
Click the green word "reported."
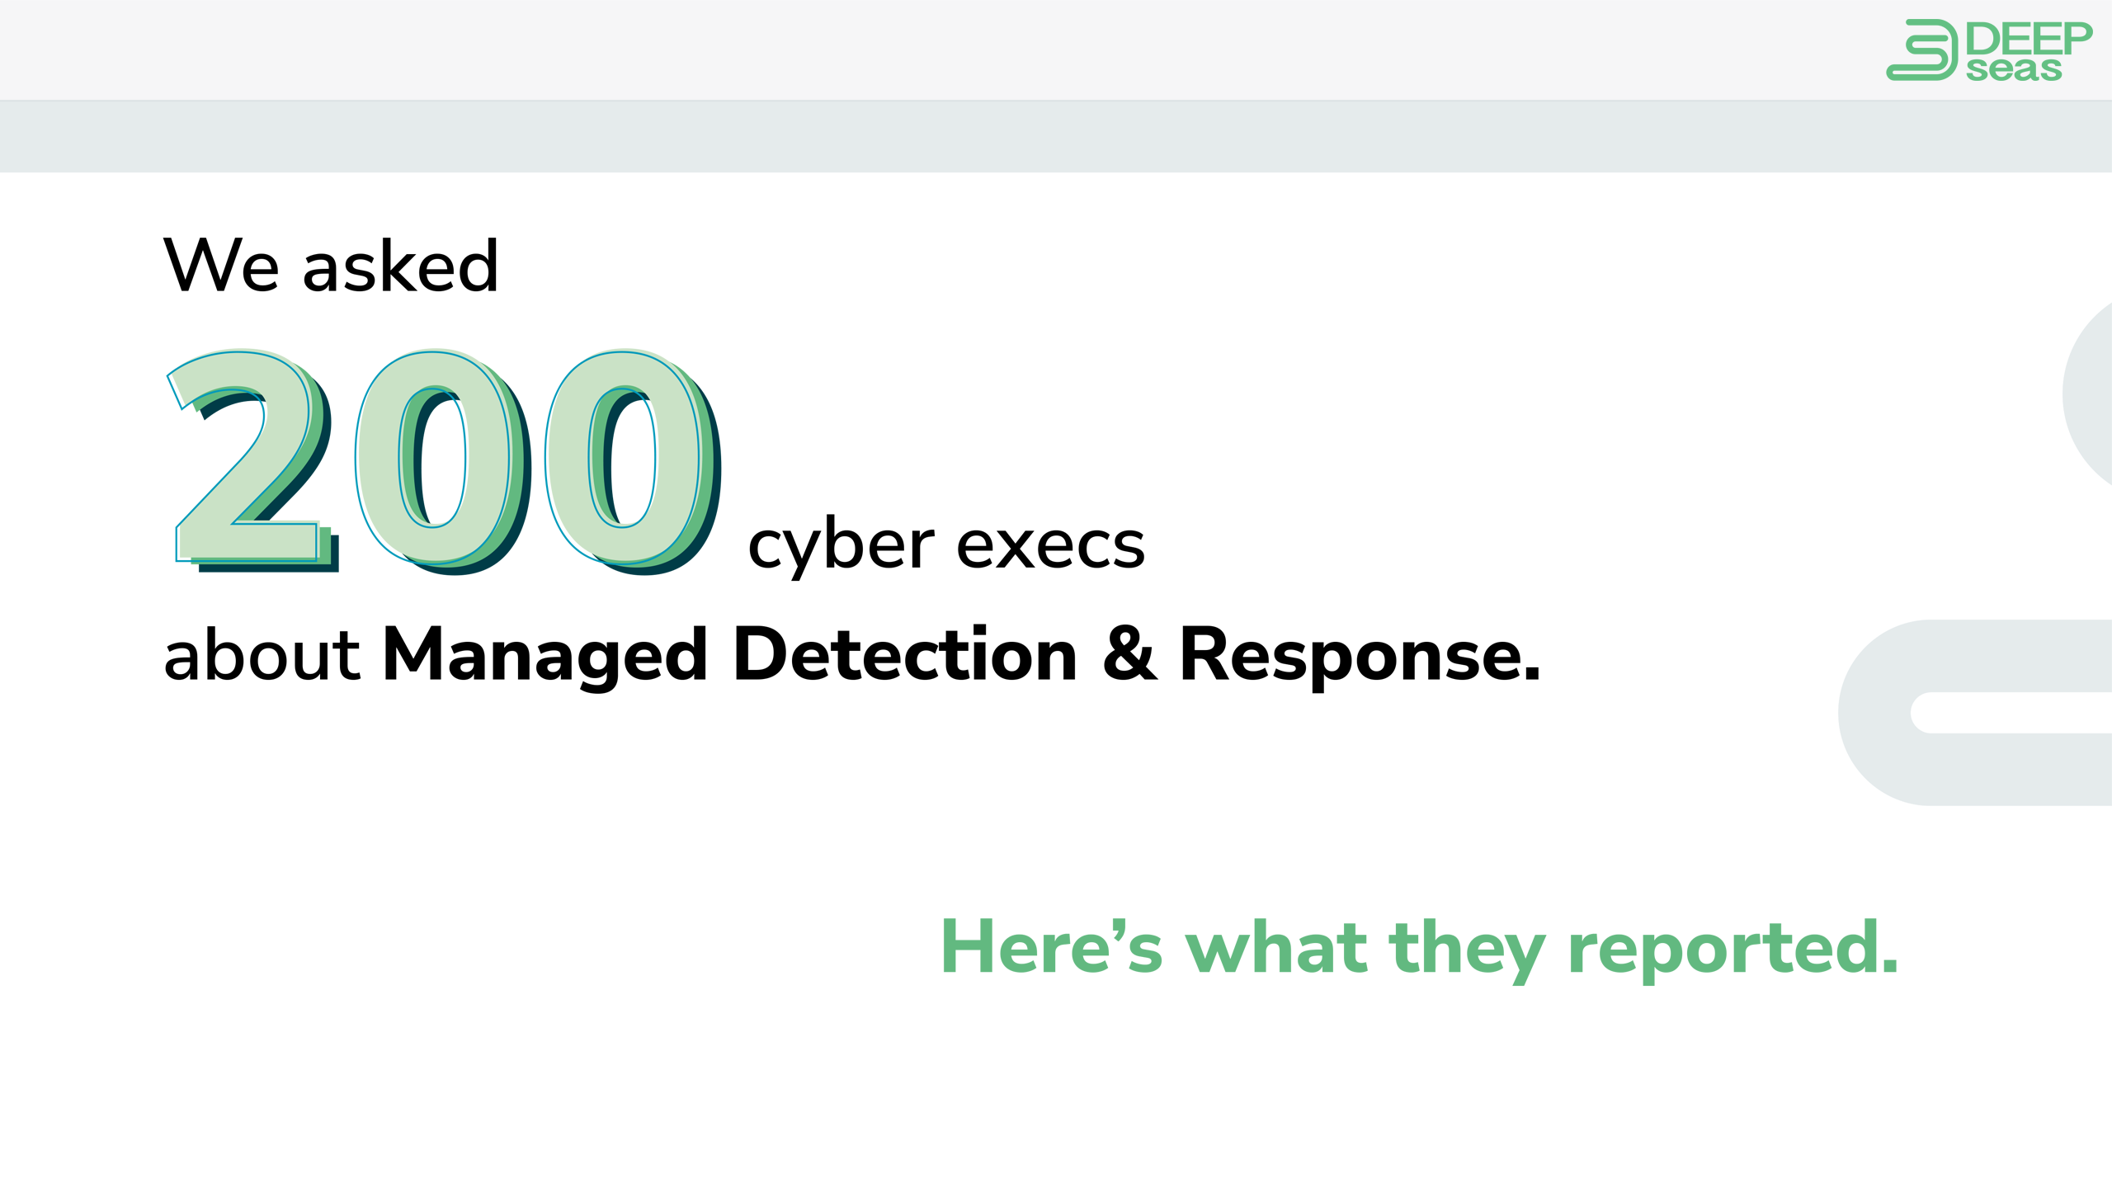pos(1732,949)
